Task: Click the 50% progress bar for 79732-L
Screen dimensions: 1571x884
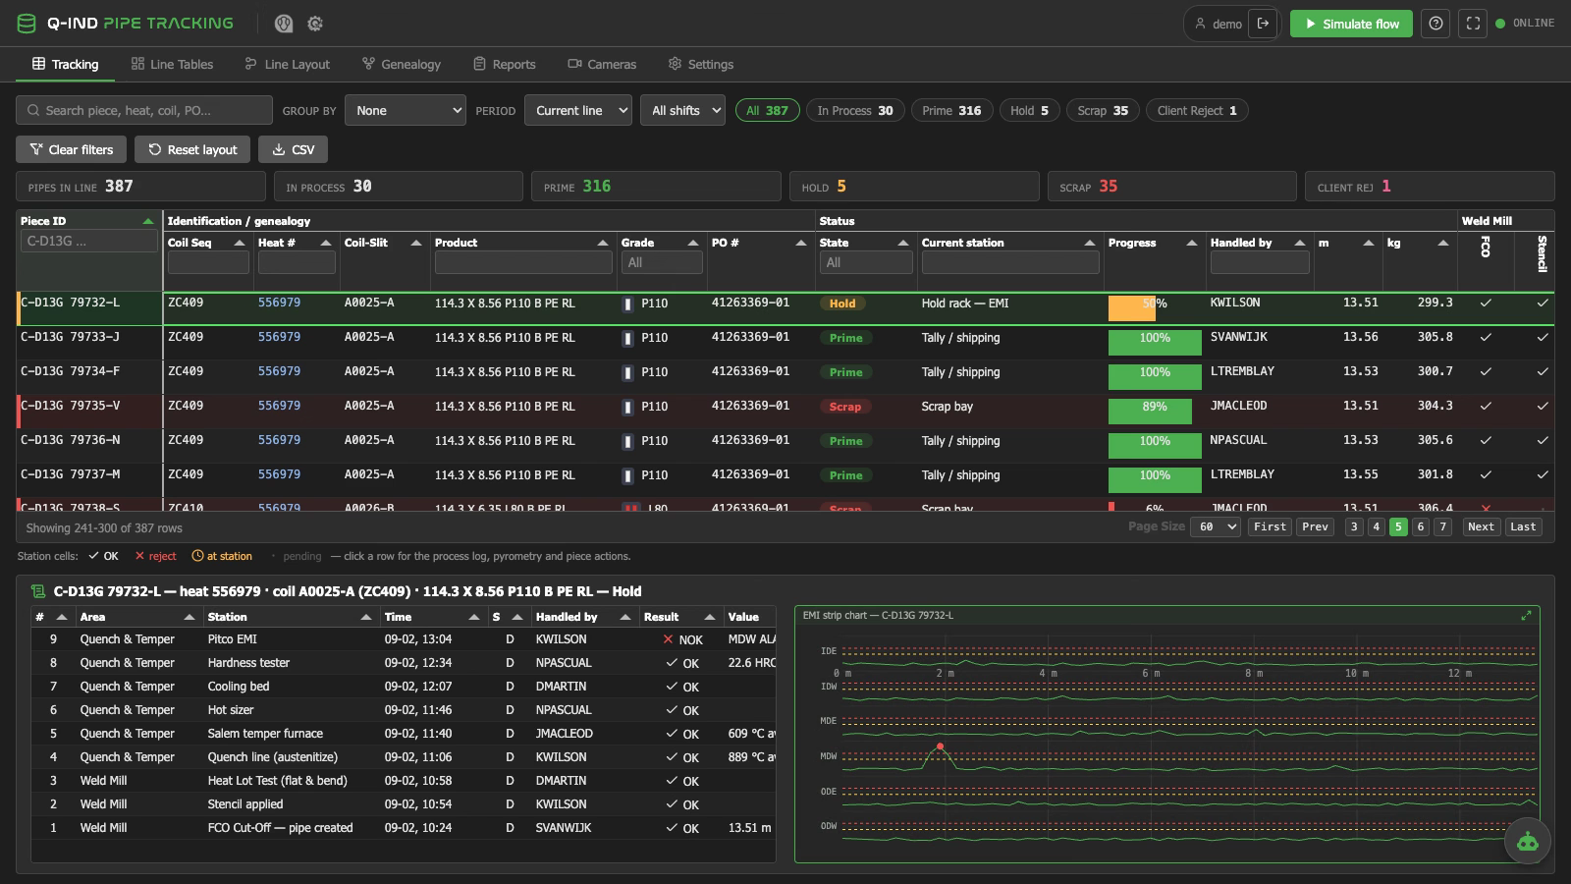Action: click(x=1155, y=308)
